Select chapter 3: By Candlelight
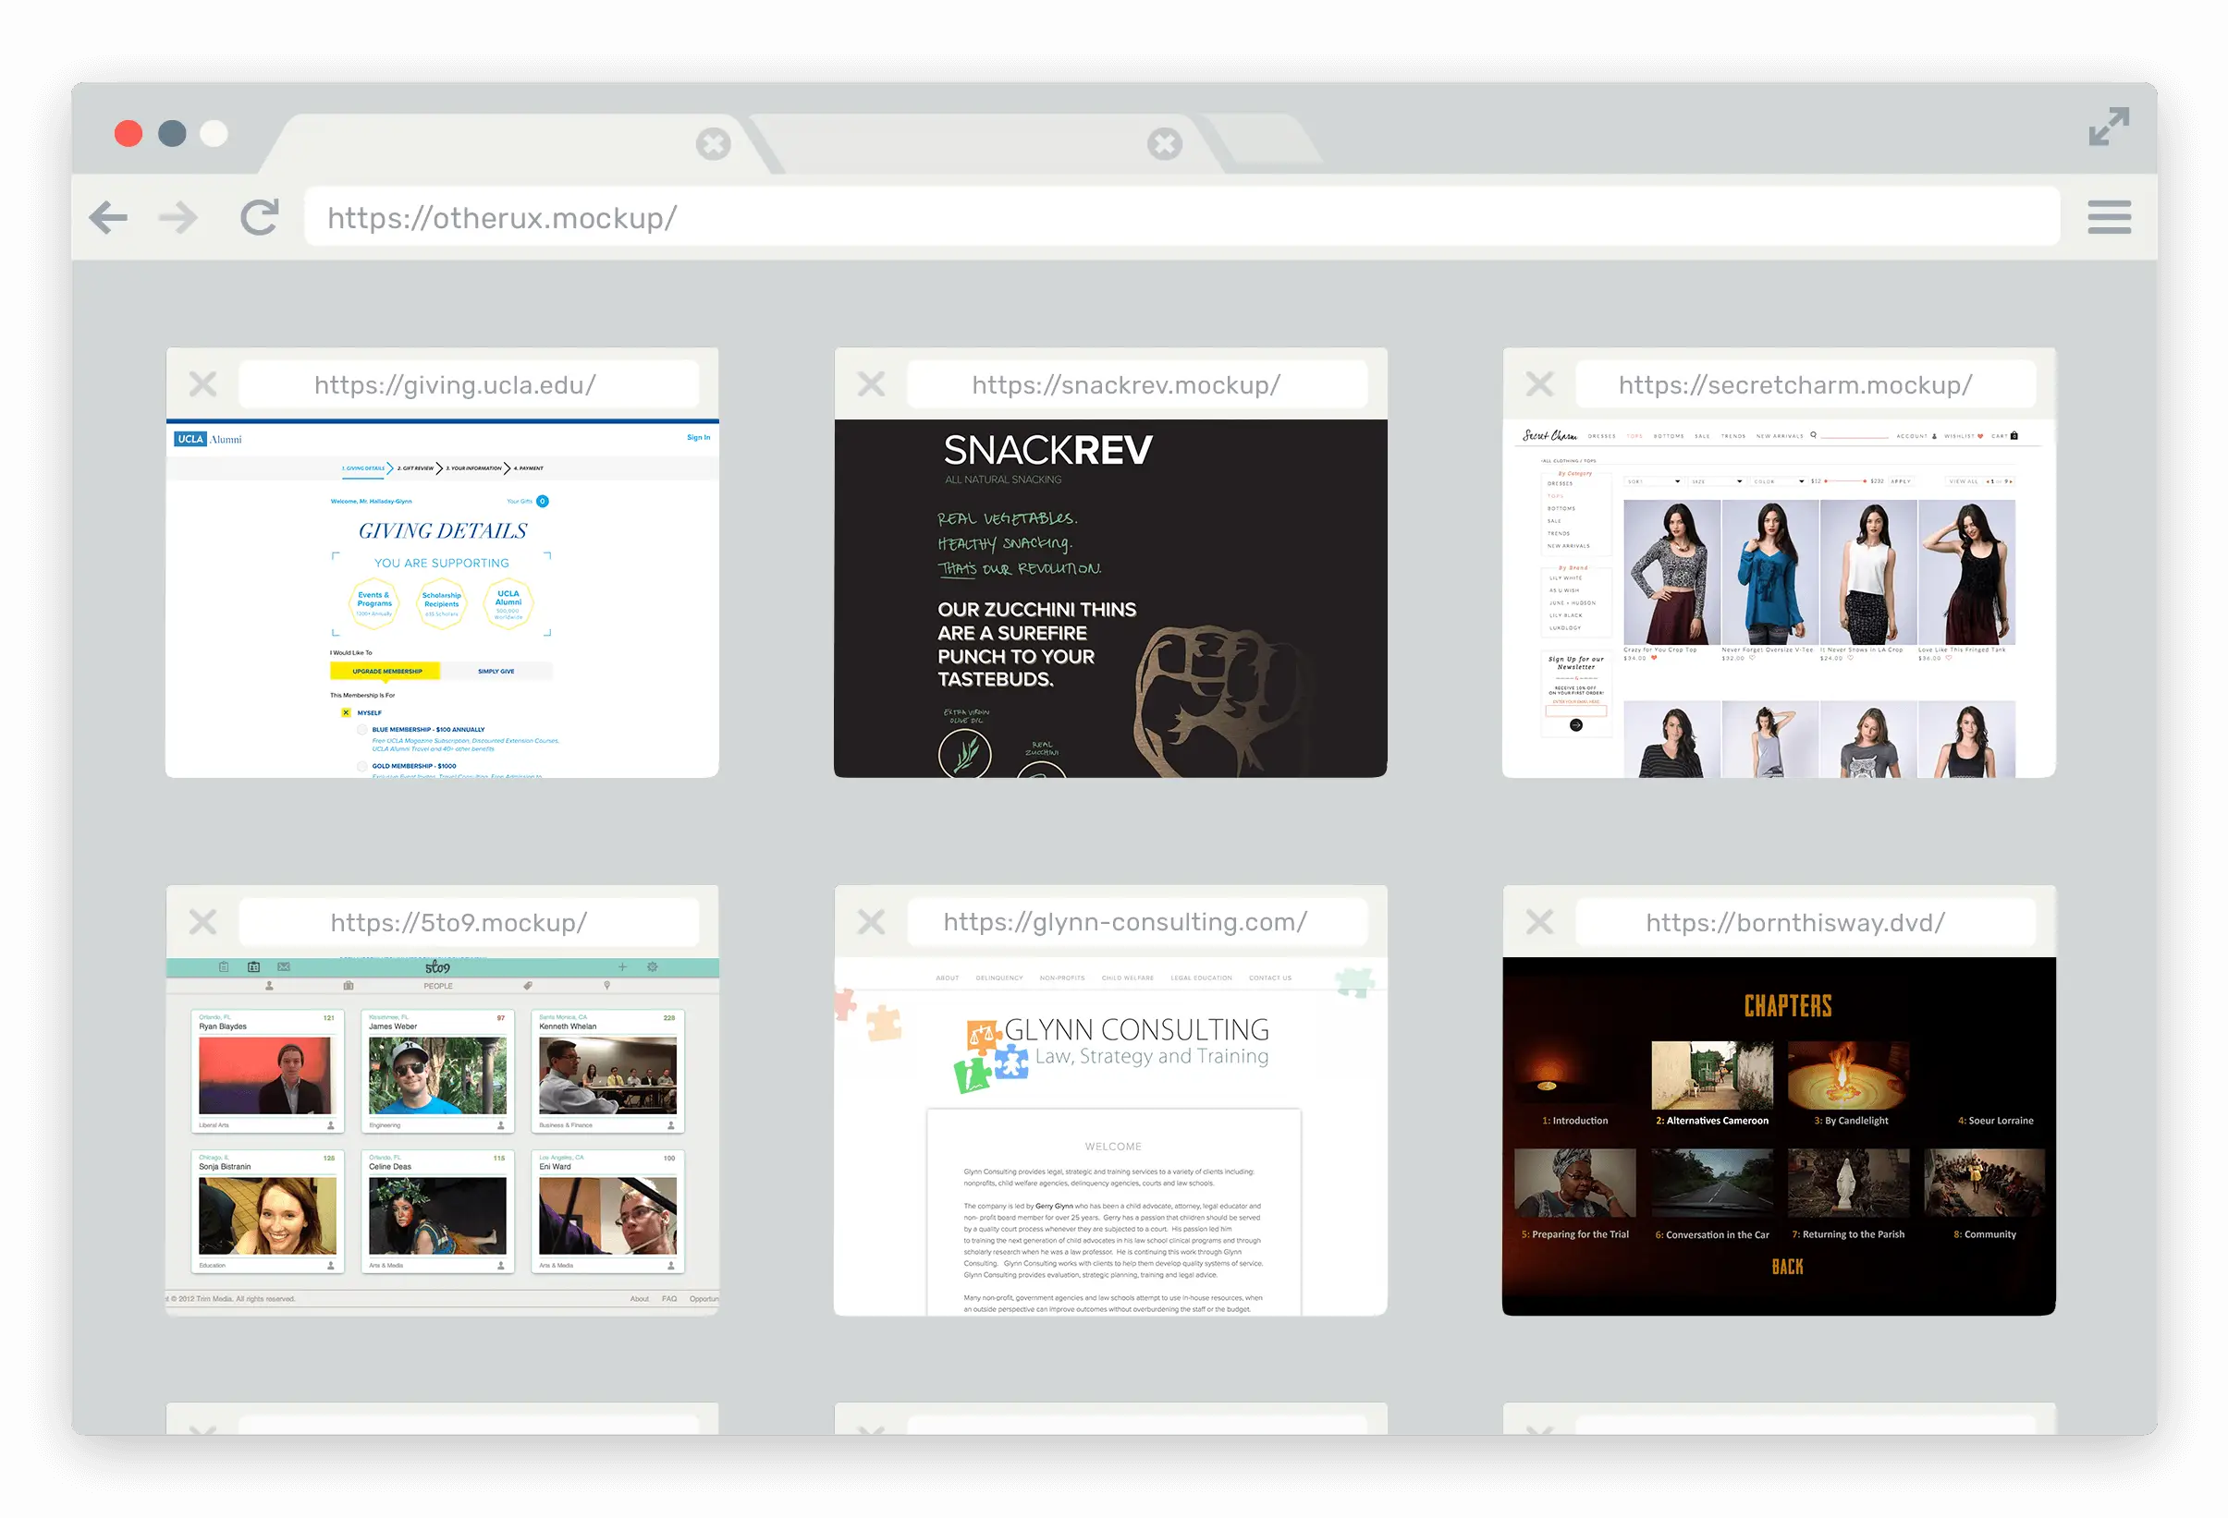 click(x=1849, y=1084)
